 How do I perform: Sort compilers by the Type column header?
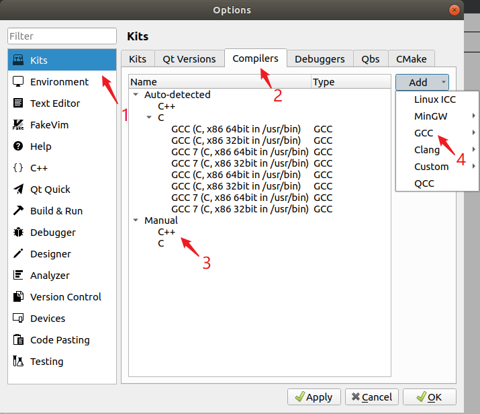(349, 82)
